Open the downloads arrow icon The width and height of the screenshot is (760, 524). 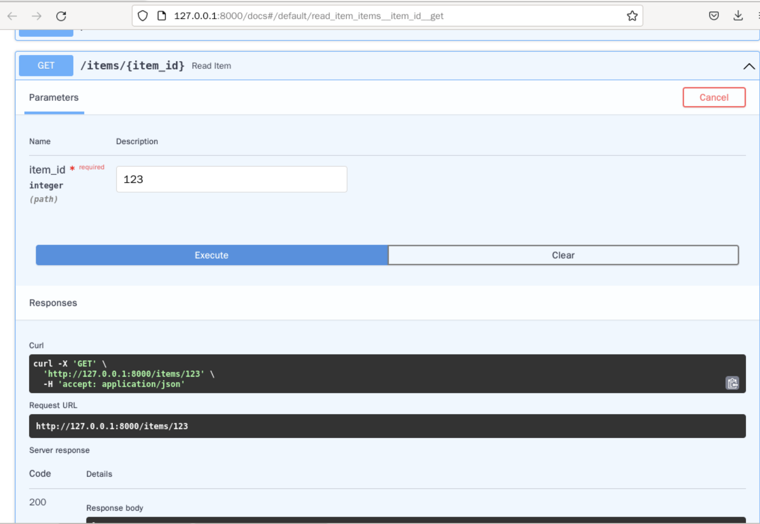coord(738,16)
